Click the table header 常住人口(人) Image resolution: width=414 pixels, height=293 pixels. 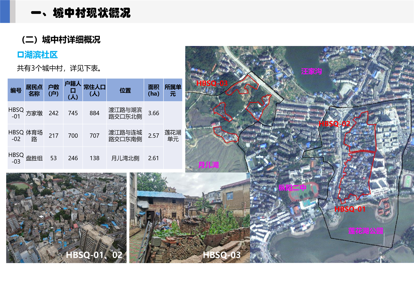[x=94, y=90]
